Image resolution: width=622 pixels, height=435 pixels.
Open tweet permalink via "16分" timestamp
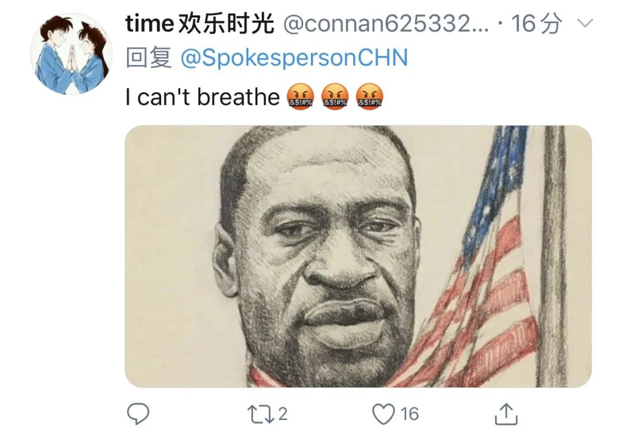[536, 24]
